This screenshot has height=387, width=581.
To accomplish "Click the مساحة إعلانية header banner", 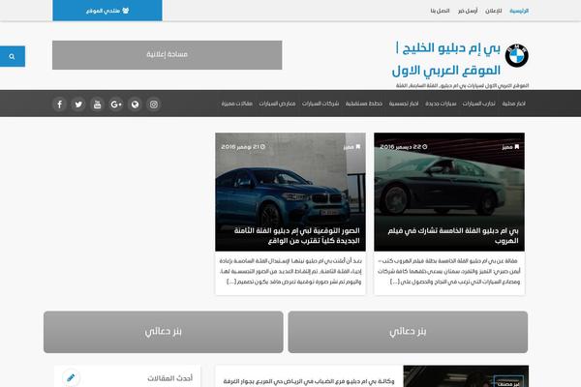I will click(x=168, y=55).
